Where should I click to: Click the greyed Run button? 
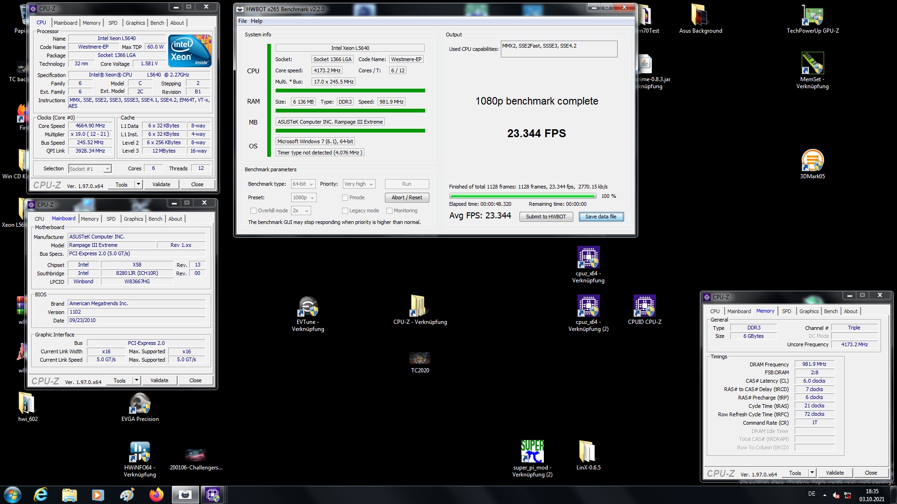click(x=406, y=184)
